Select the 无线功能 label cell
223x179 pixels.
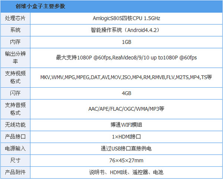(x=15, y=125)
